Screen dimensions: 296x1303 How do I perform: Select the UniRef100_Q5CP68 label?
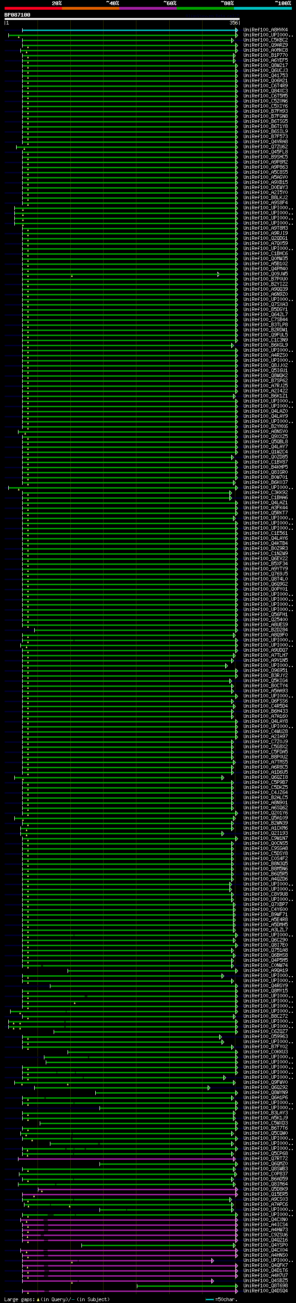click(x=265, y=1153)
